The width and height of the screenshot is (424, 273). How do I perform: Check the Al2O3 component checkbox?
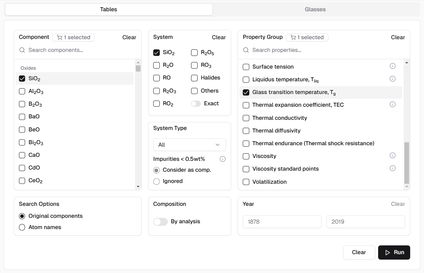click(22, 91)
